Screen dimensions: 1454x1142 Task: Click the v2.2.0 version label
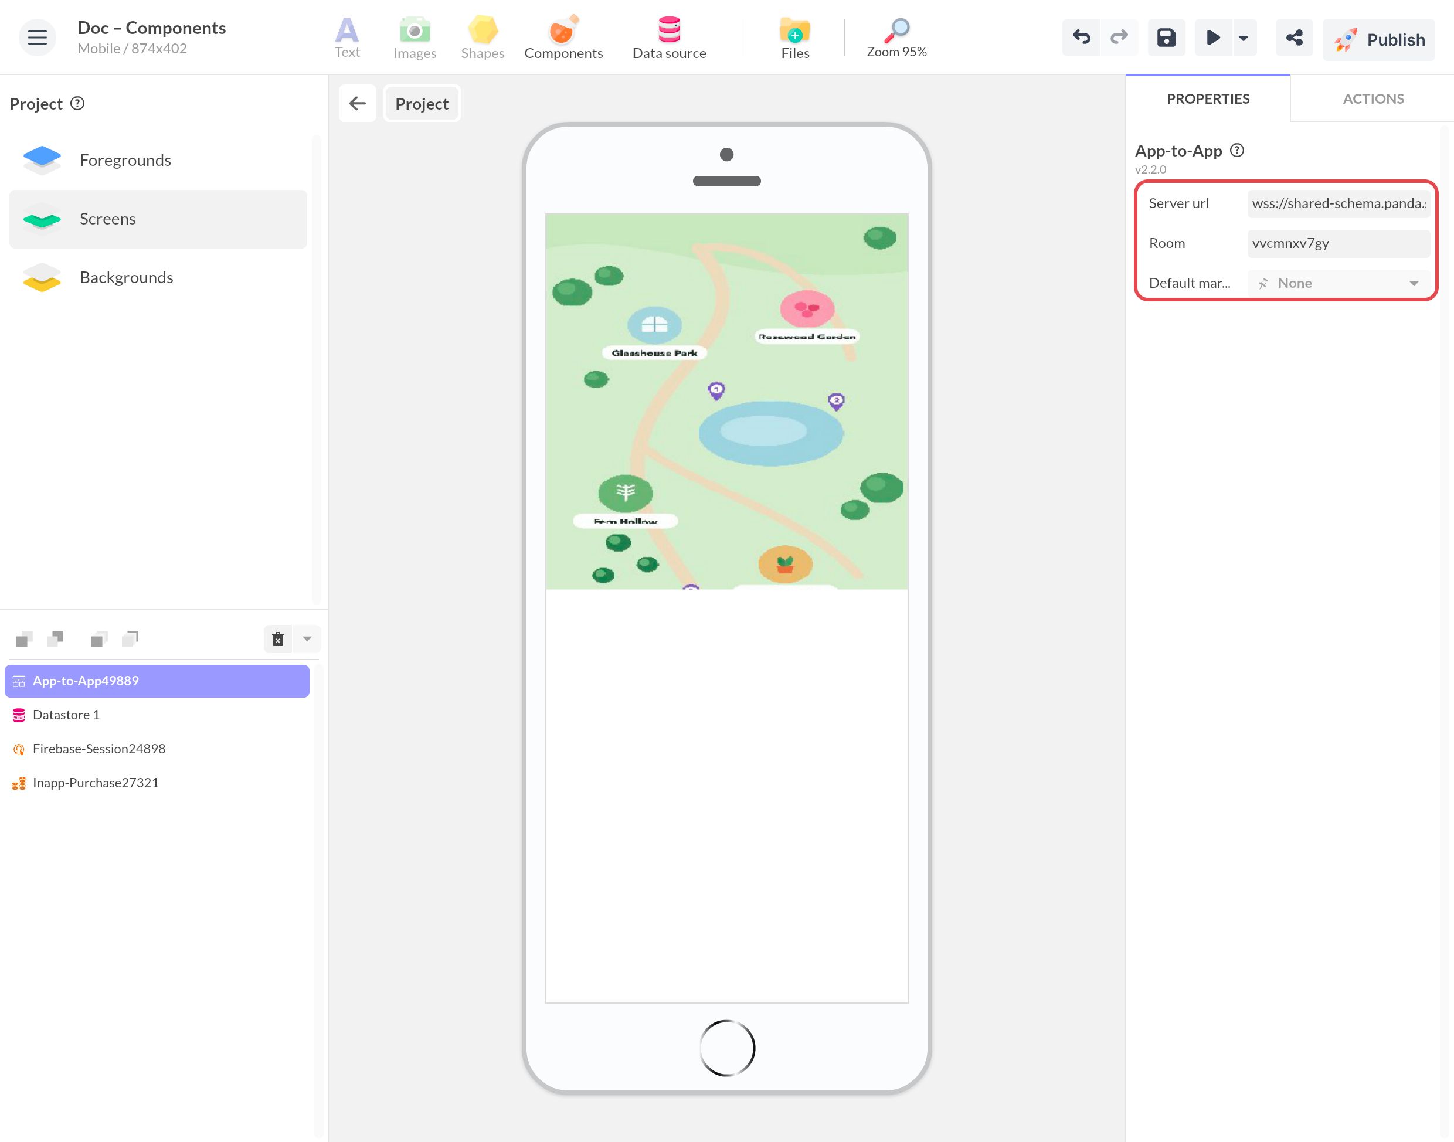click(x=1150, y=170)
